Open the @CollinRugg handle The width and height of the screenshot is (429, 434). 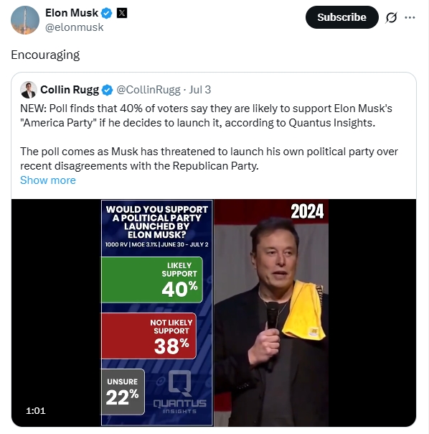(x=148, y=90)
